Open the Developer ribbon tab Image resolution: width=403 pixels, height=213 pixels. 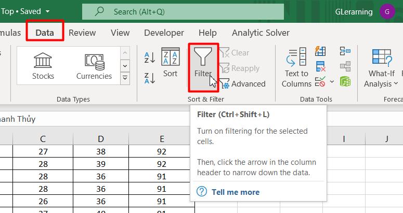[x=164, y=33]
